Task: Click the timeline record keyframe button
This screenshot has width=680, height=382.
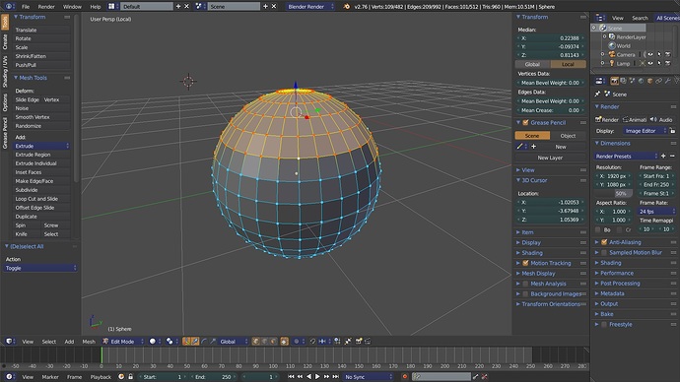Action: [x=405, y=377]
